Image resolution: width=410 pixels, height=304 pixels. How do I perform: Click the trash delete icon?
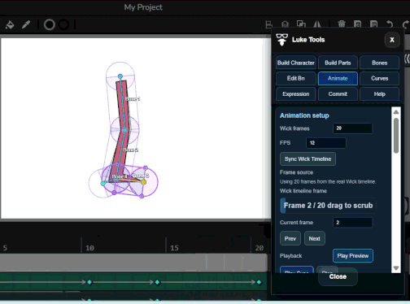pos(342,24)
